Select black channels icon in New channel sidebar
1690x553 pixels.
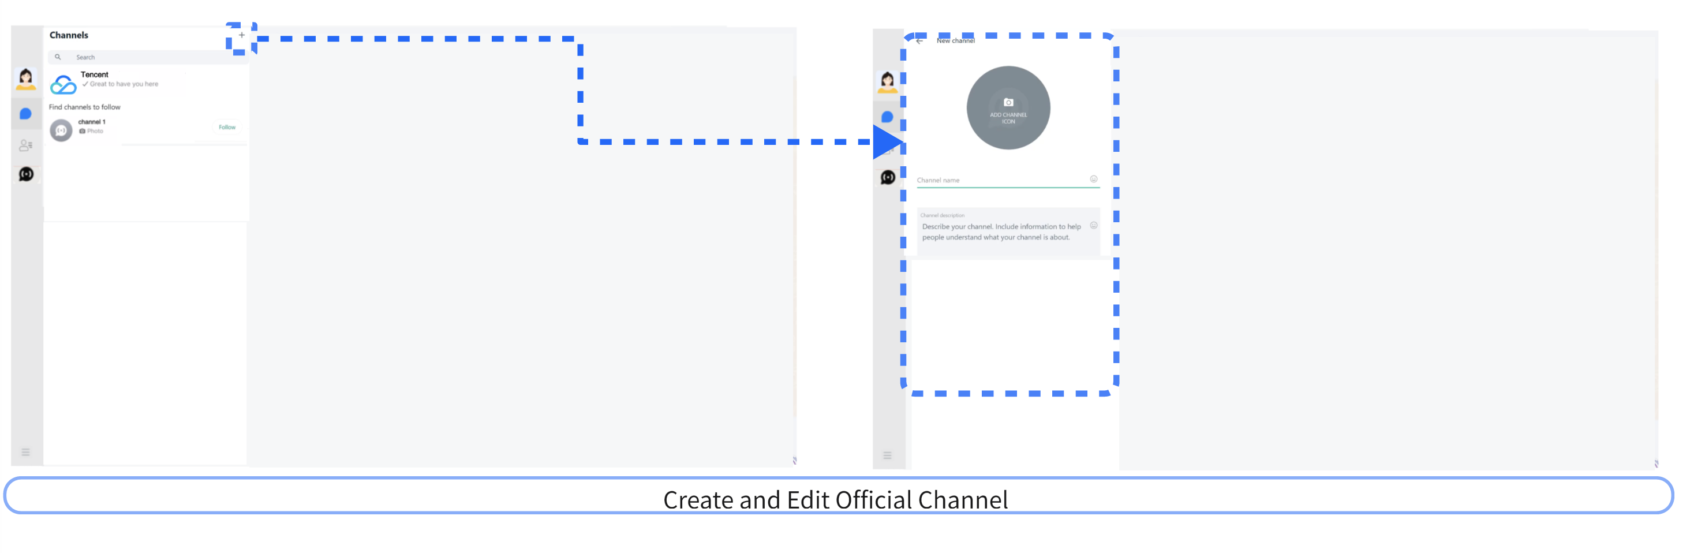pyautogui.click(x=888, y=177)
